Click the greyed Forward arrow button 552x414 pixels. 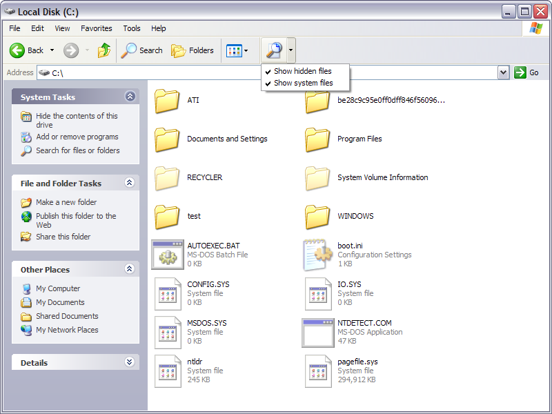[71, 50]
